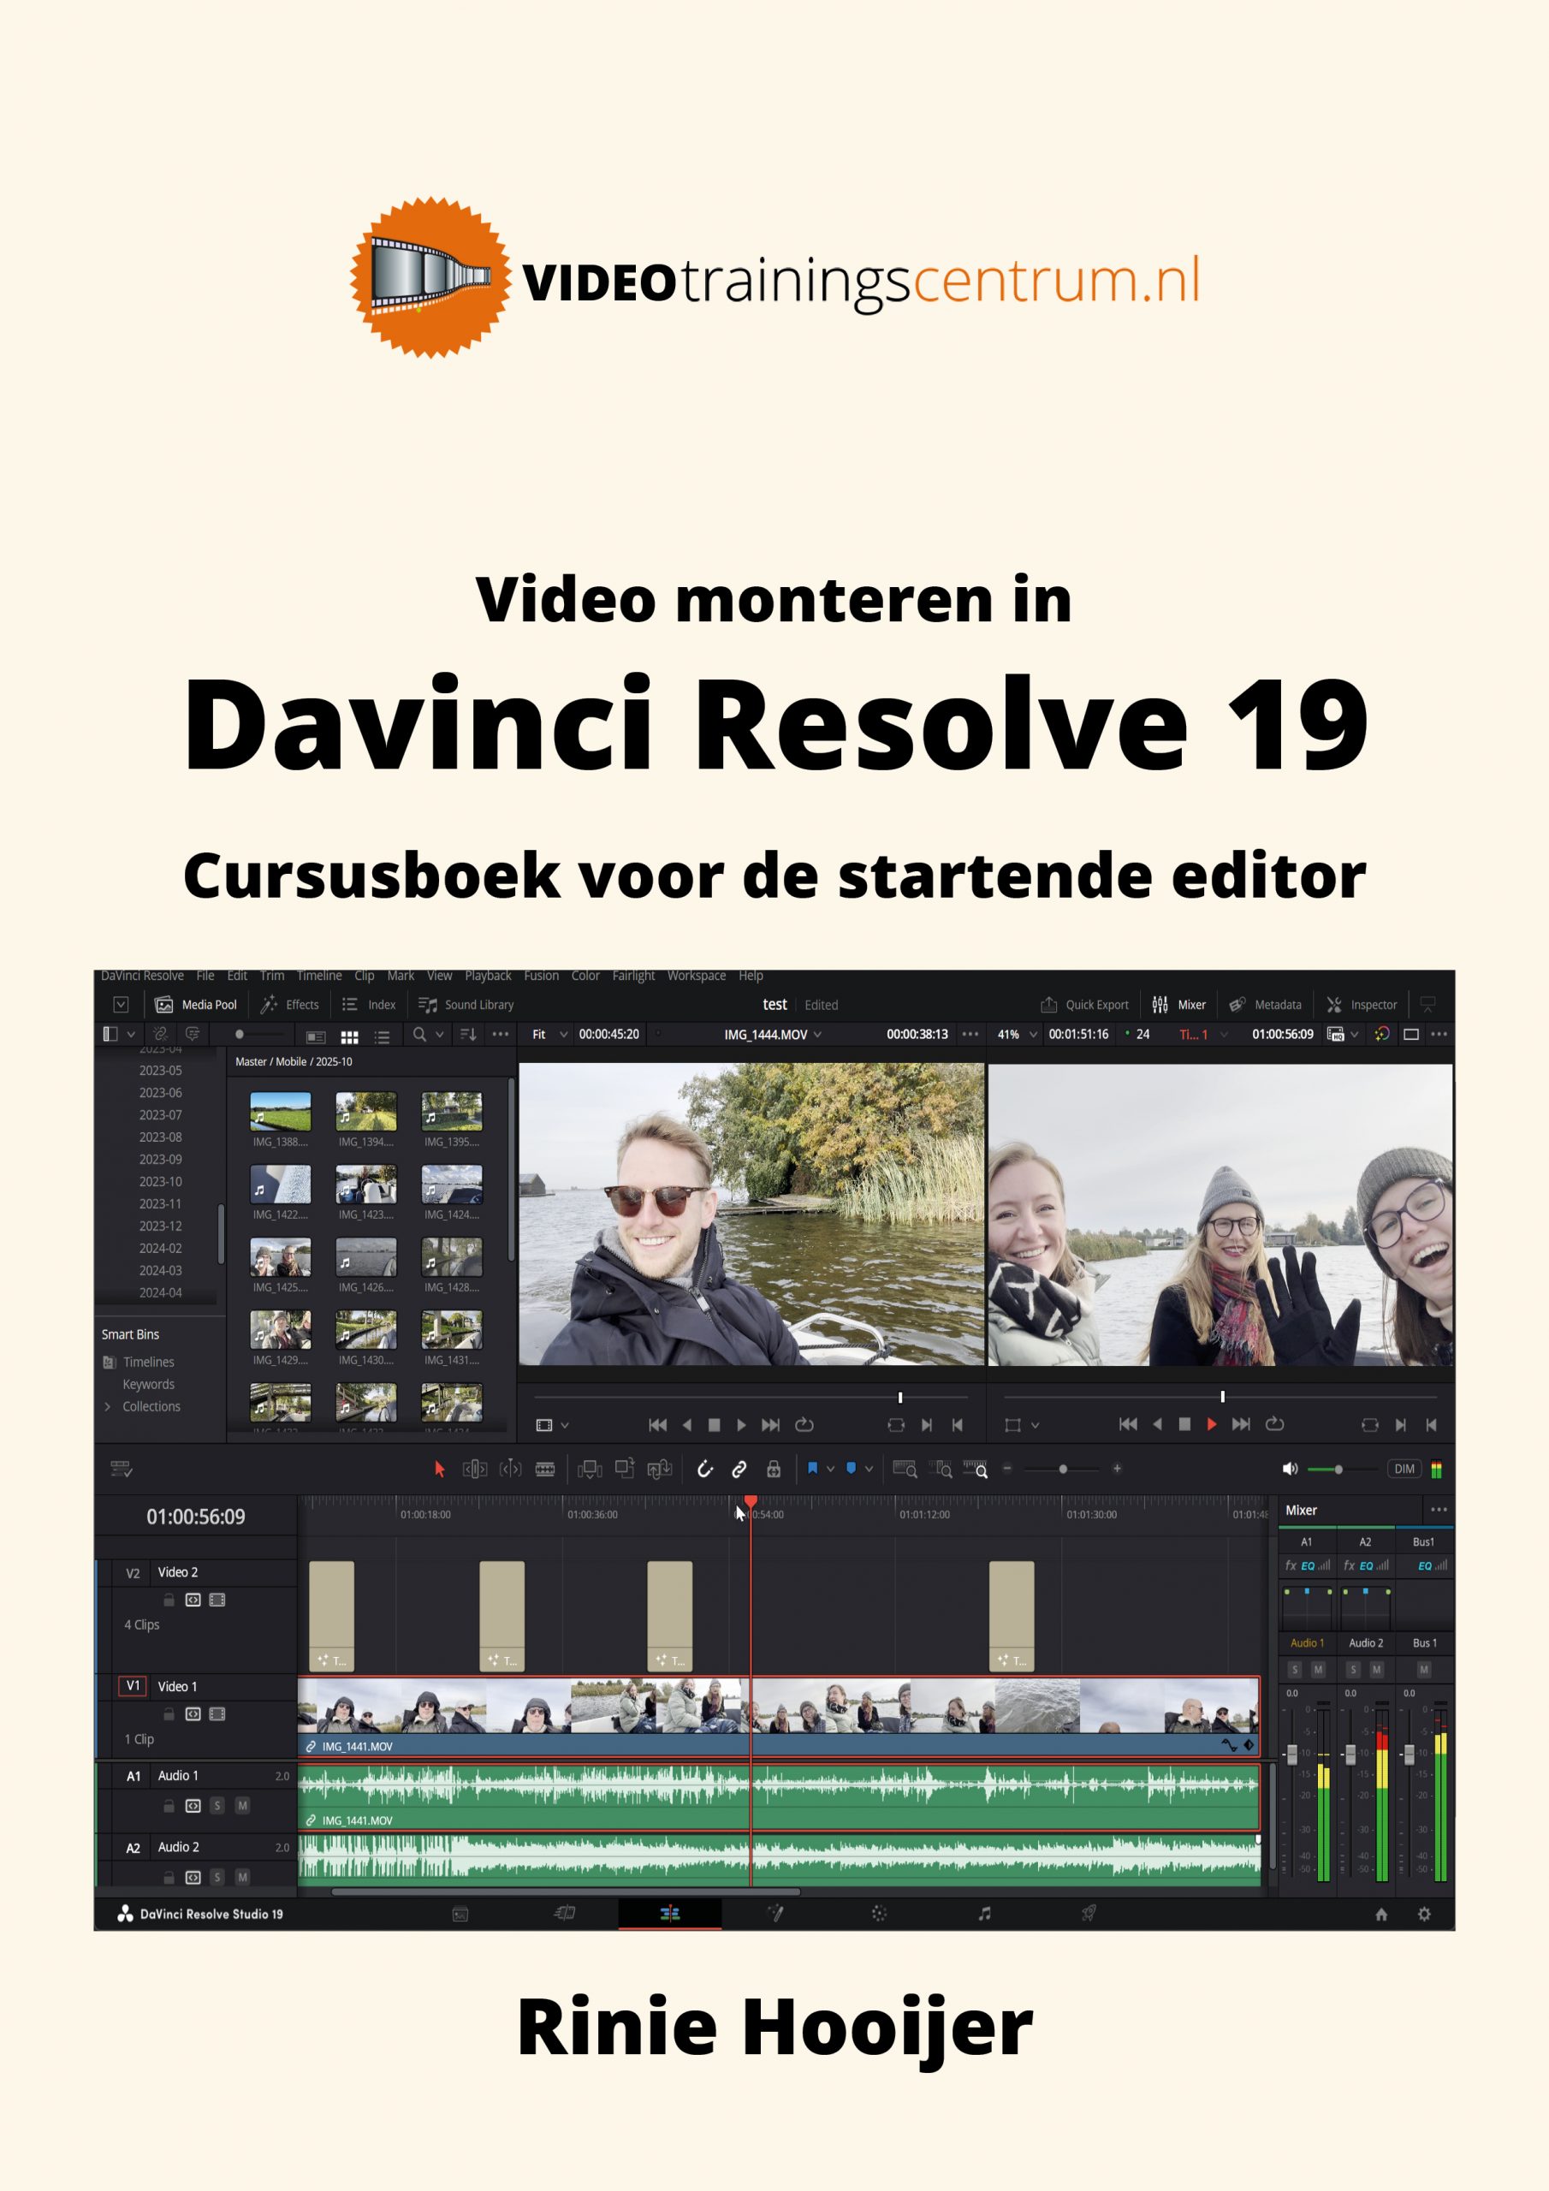Screen dimensions: 1549x2191
Task: Switch media pool to list view
Action: pyautogui.click(x=382, y=1036)
